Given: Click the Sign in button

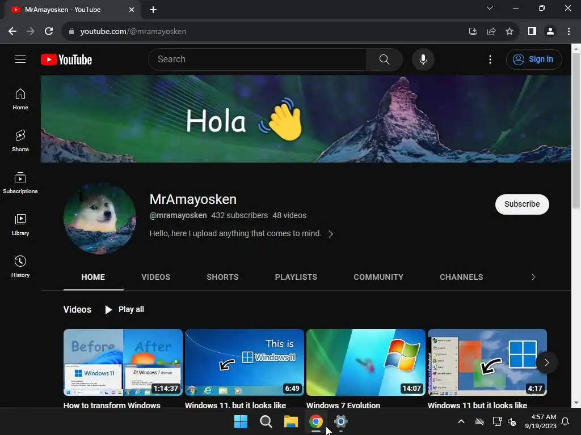Looking at the screenshot, I should click(x=534, y=59).
